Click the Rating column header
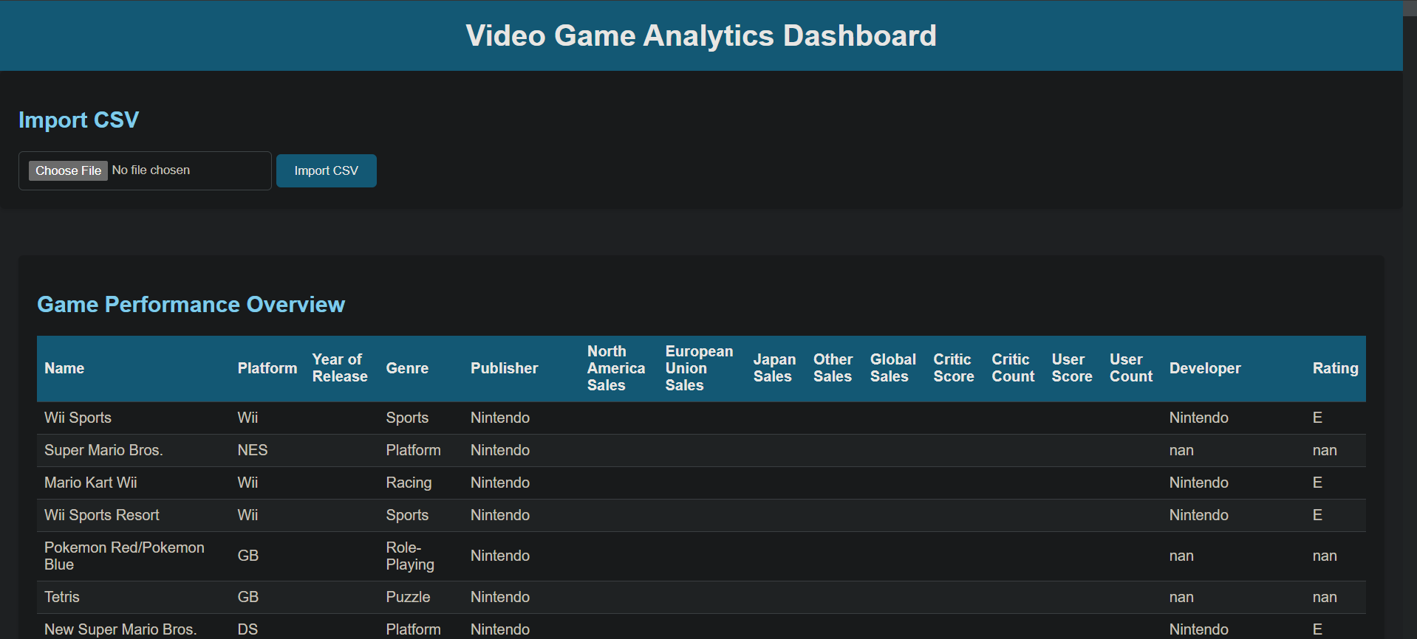Screen dimensions: 1417x639 tap(1336, 368)
